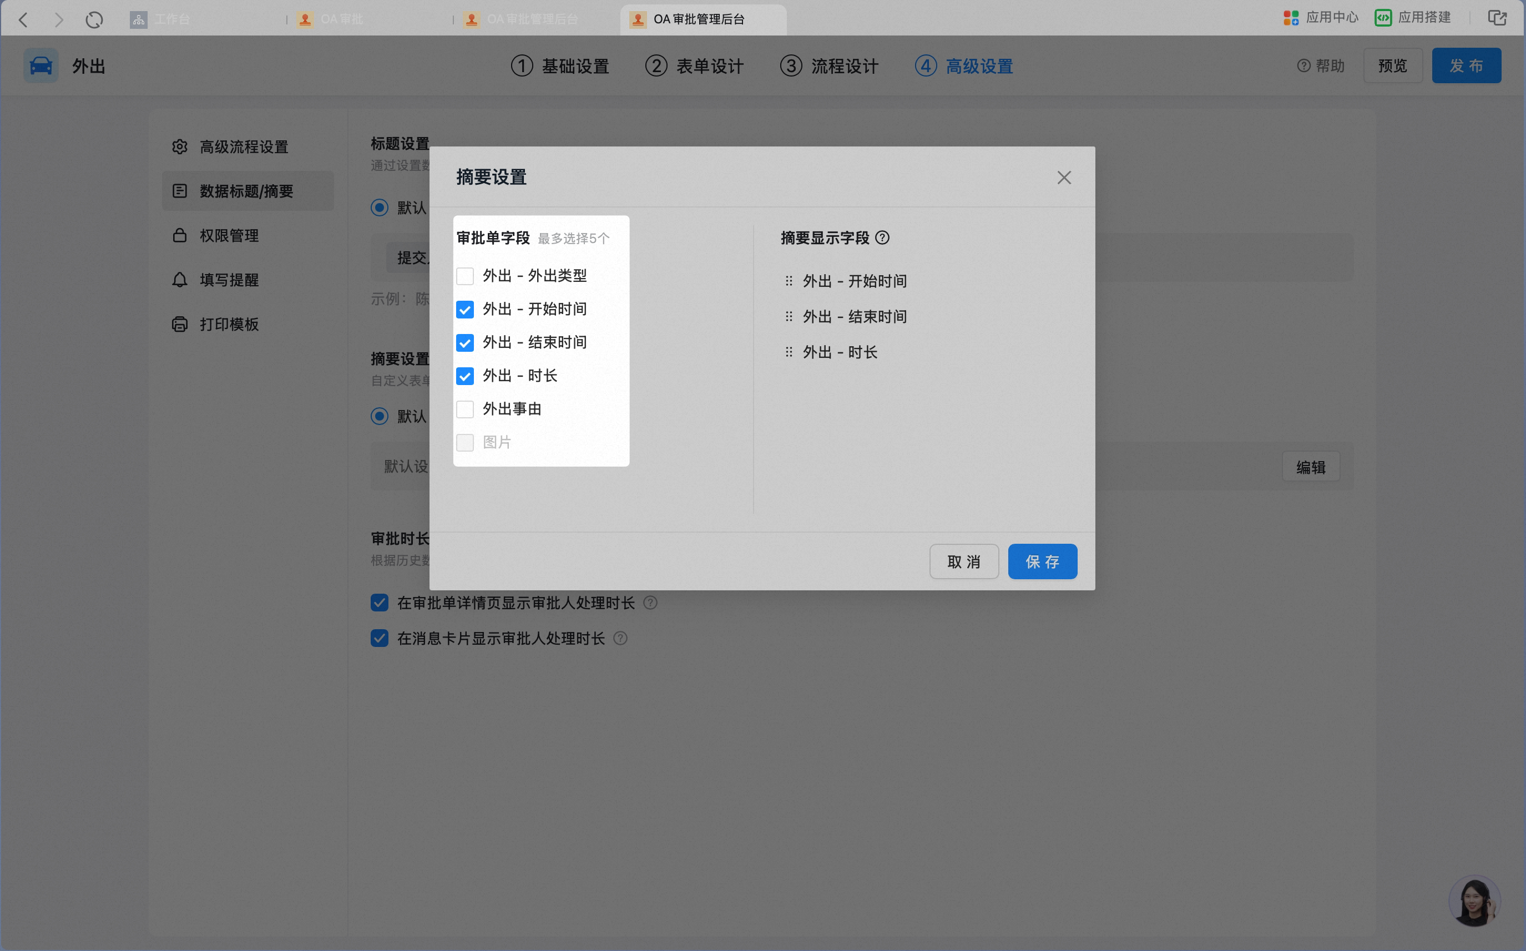Go to step 流程设计

pos(829,65)
